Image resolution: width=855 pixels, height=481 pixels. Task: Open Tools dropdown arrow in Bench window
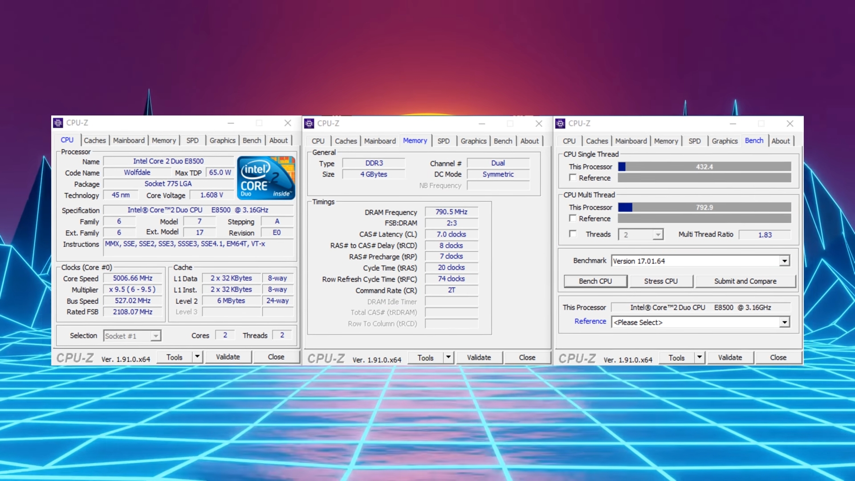[x=699, y=357]
